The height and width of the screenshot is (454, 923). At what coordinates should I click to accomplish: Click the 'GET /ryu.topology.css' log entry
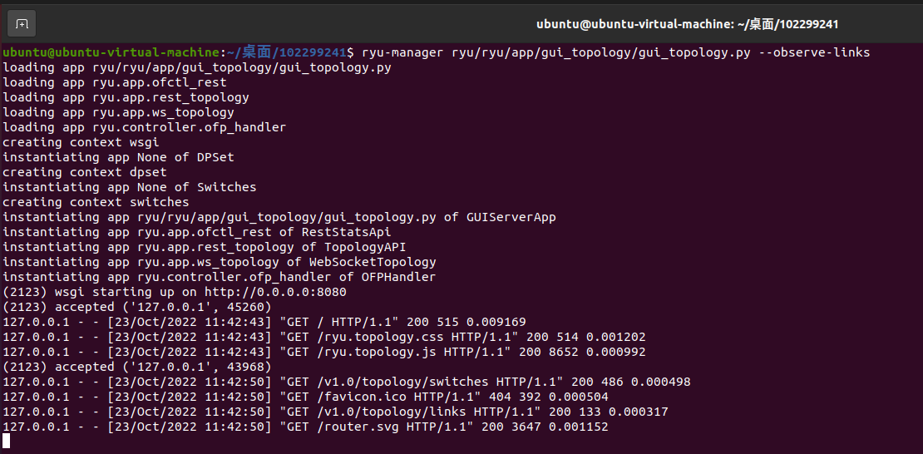coord(323,337)
